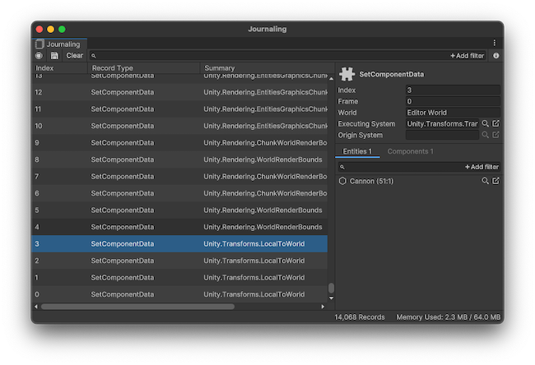Toggle the record journaling button
535x365 pixels.
39,56
